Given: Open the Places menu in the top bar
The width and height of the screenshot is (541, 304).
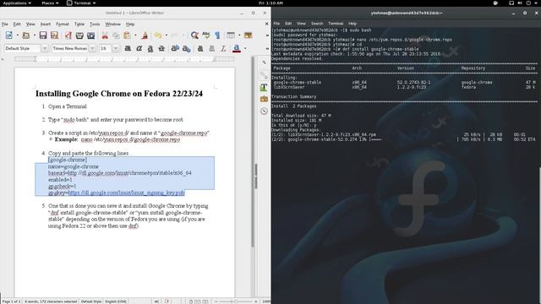Looking at the screenshot, I should (50, 3).
